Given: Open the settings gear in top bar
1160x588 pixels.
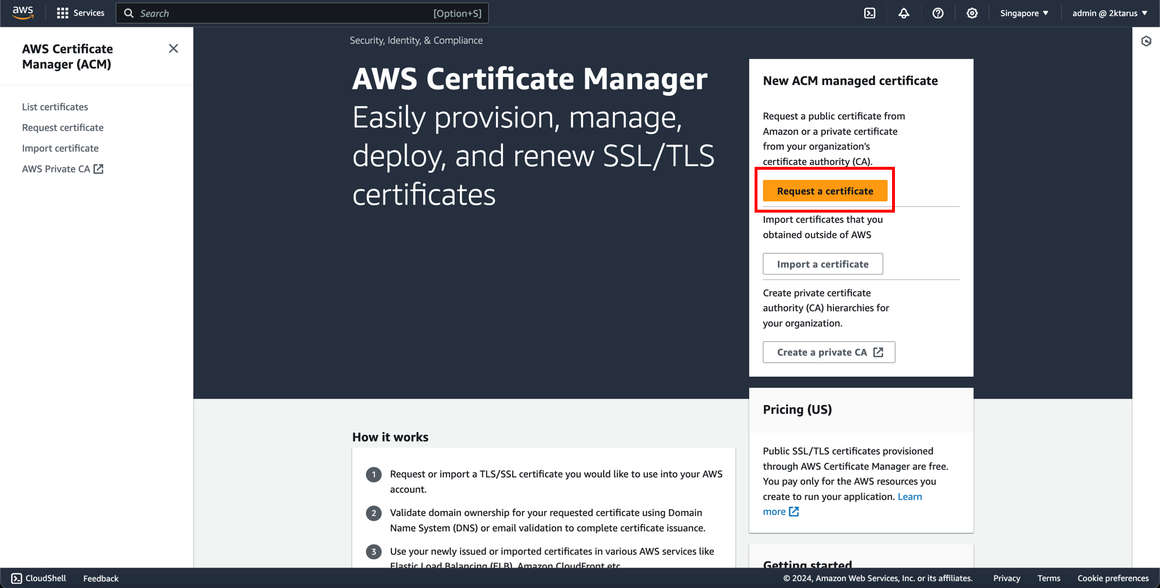Looking at the screenshot, I should [x=972, y=13].
